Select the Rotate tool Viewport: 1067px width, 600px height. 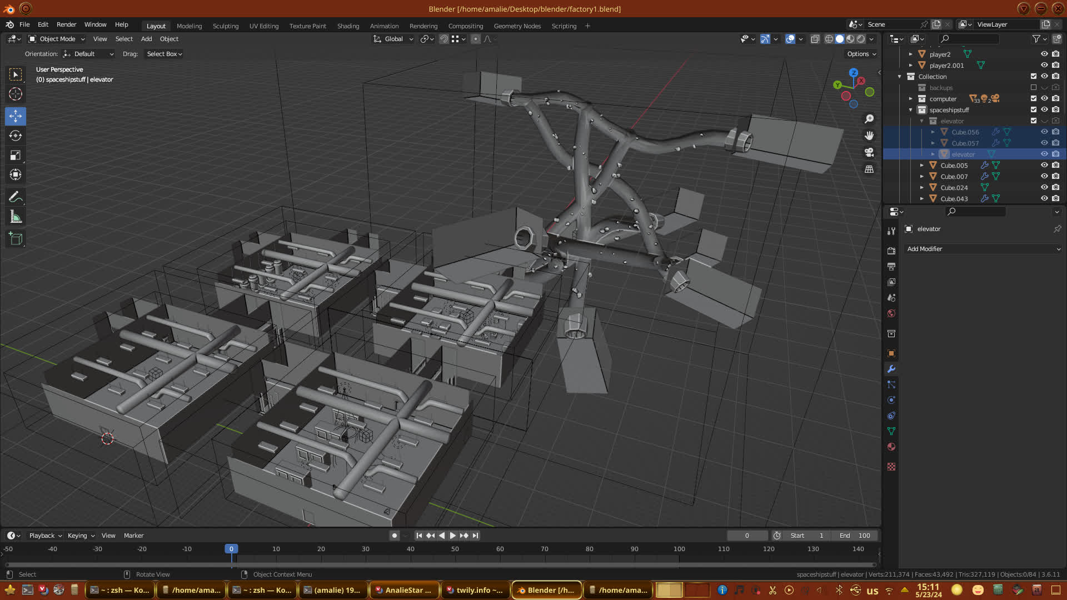tap(16, 136)
